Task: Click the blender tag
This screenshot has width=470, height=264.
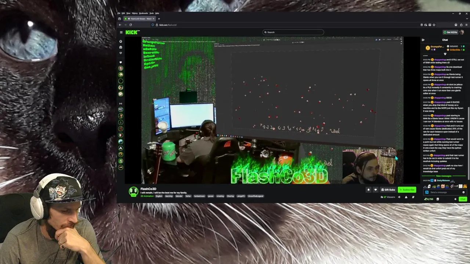Action: pos(179,196)
